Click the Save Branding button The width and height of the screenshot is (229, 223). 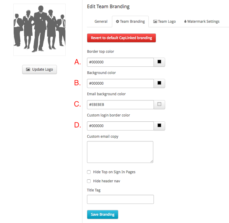coord(102,215)
